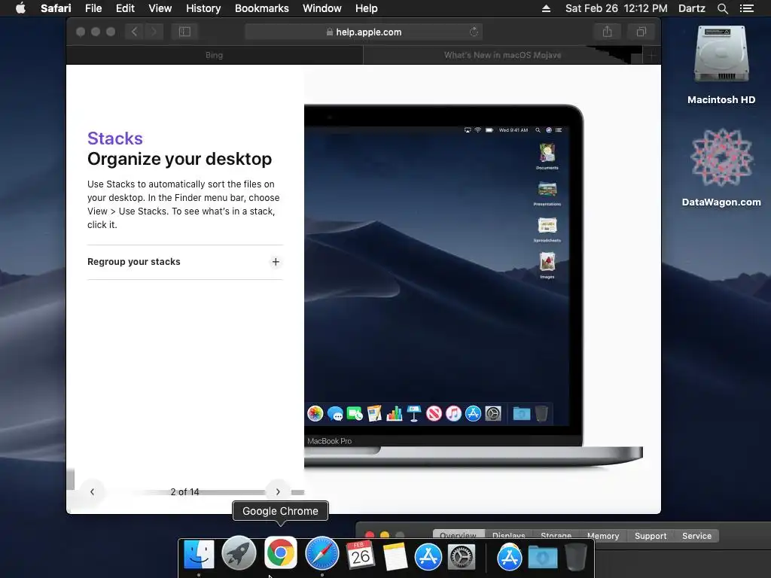
Task: Open Finder from the Dock
Action: pyautogui.click(x=199, y=555)
